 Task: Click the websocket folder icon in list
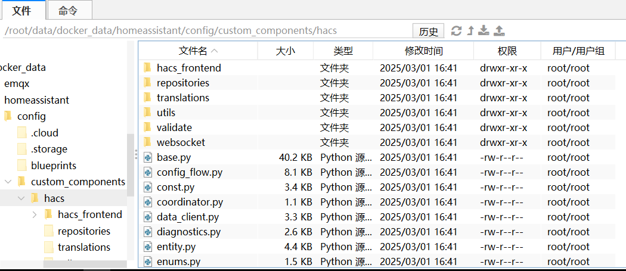tap(147, 142)
